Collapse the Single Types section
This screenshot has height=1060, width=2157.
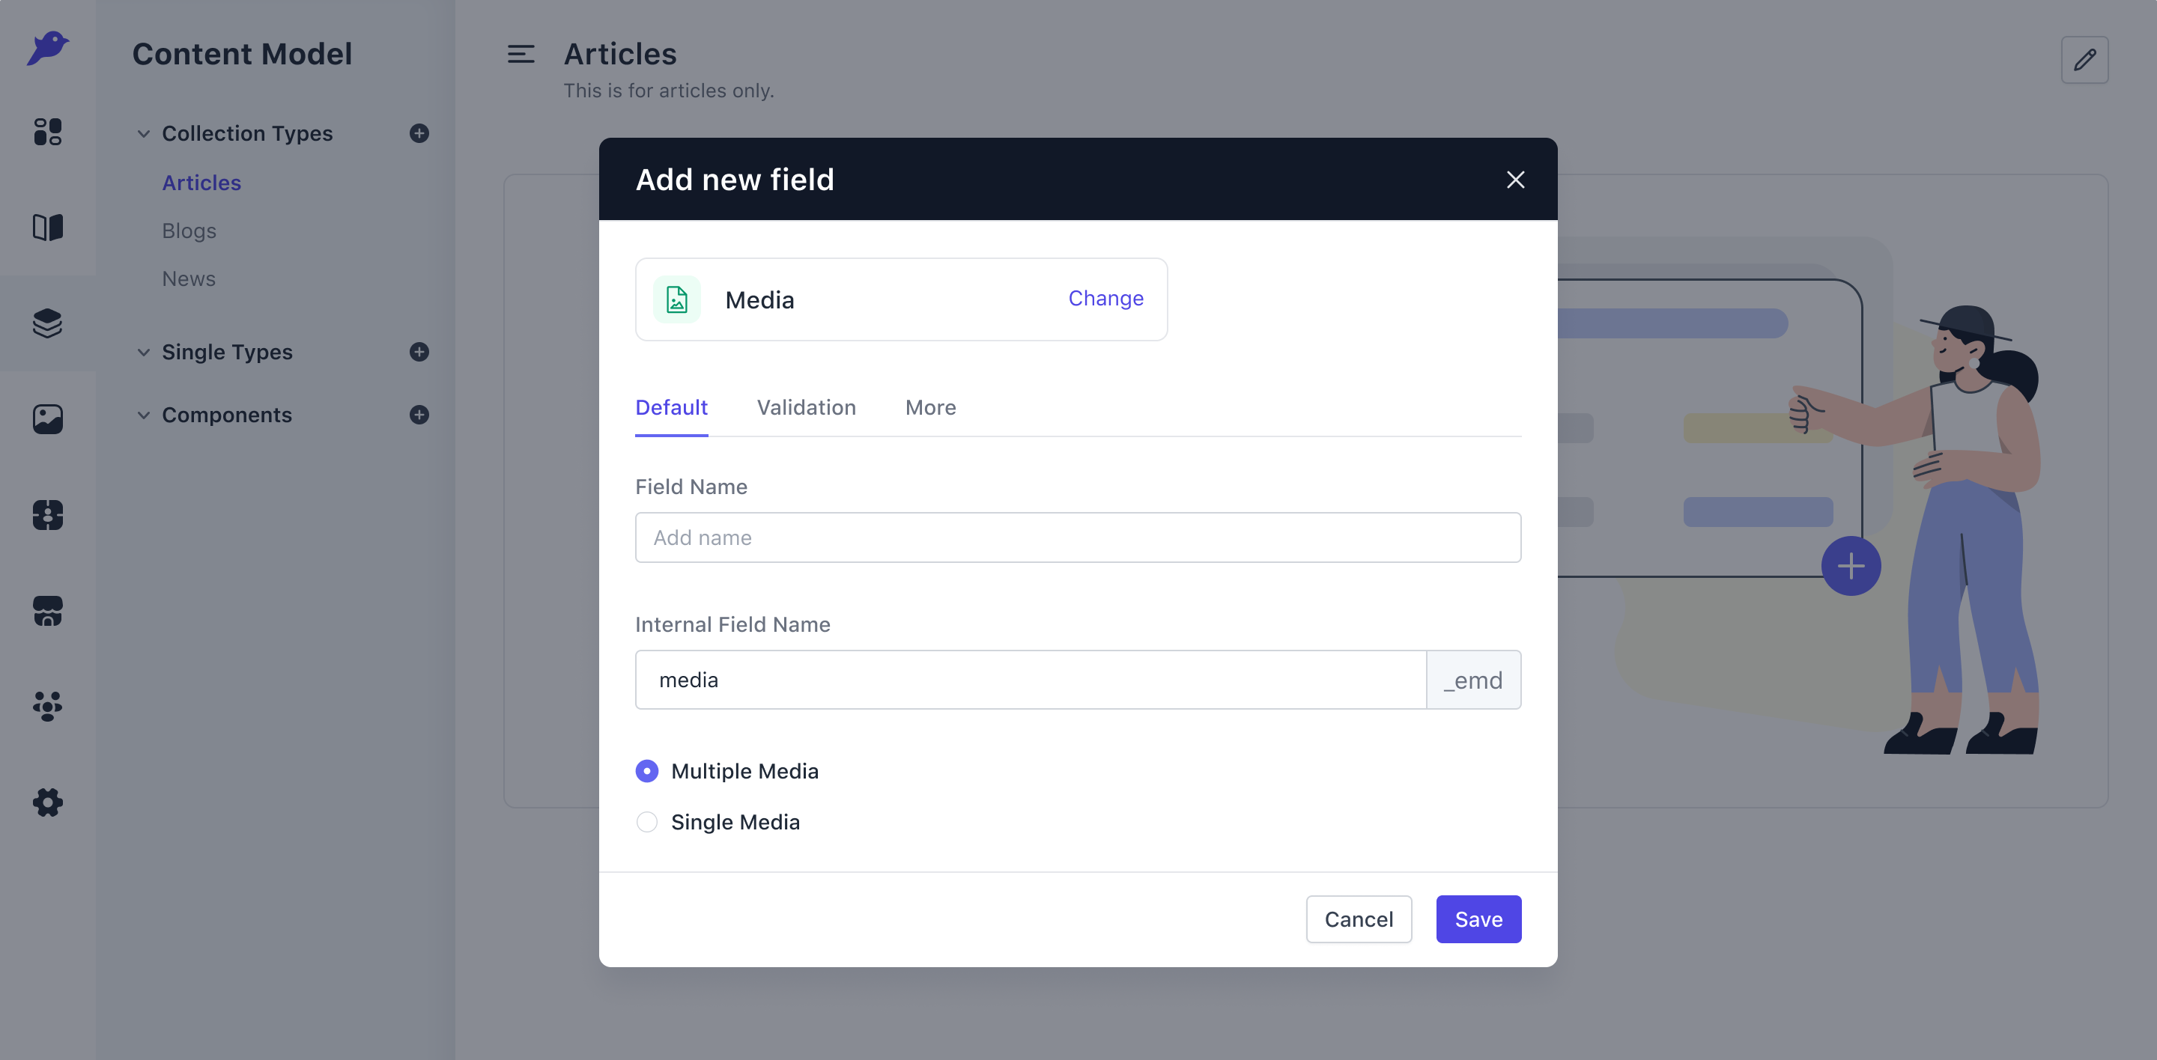point(143,353)
